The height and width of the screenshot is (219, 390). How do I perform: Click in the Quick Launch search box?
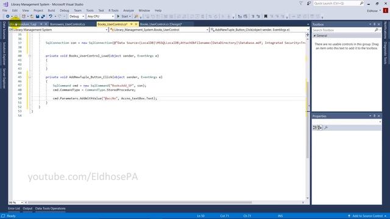coord(336,3)
